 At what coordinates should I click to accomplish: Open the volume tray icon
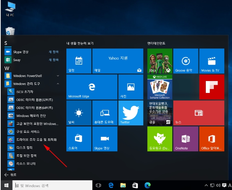click(x=218, y=185)
